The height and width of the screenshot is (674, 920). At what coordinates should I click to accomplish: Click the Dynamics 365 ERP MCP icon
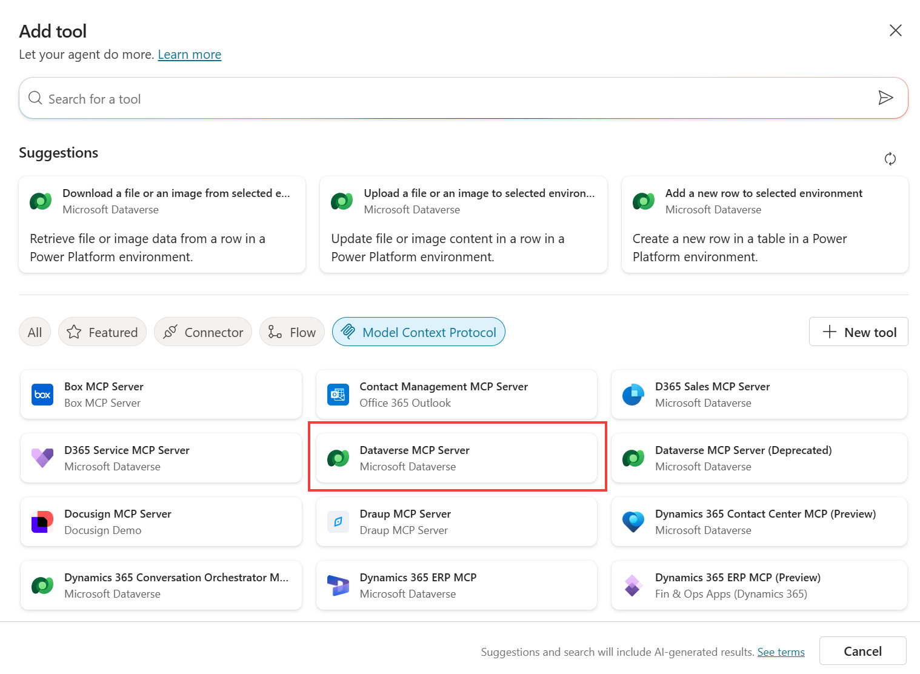338,586
